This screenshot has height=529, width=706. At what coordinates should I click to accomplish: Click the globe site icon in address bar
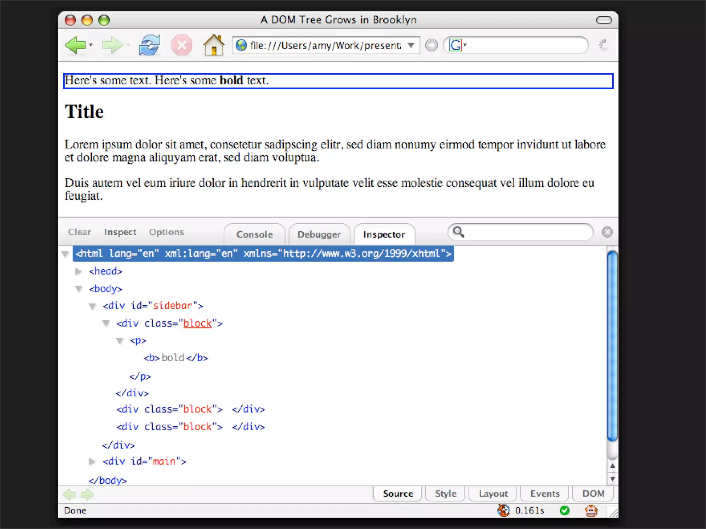[241, 45]
